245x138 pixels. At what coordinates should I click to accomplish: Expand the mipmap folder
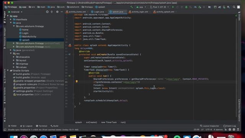coord(14,64)
